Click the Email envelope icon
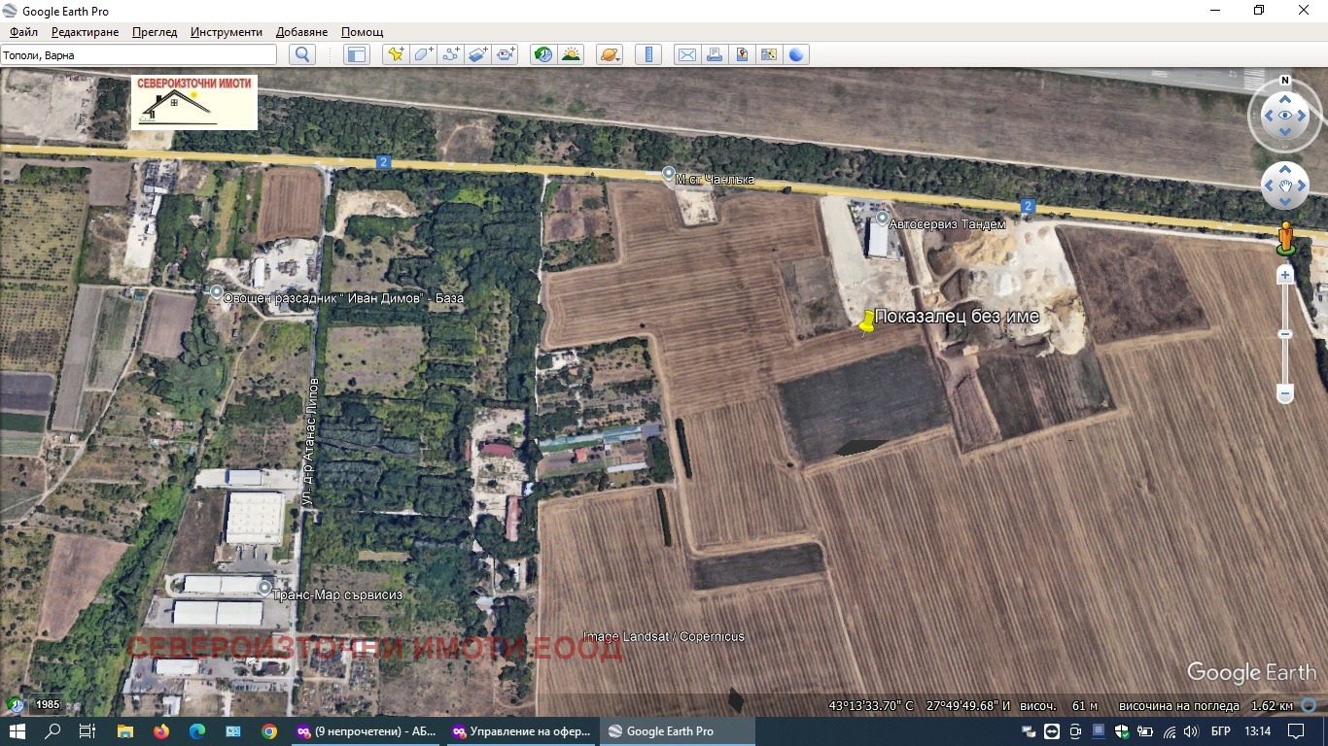The height and width of the screenshot is (746, 1328). [x=686, y=54]
